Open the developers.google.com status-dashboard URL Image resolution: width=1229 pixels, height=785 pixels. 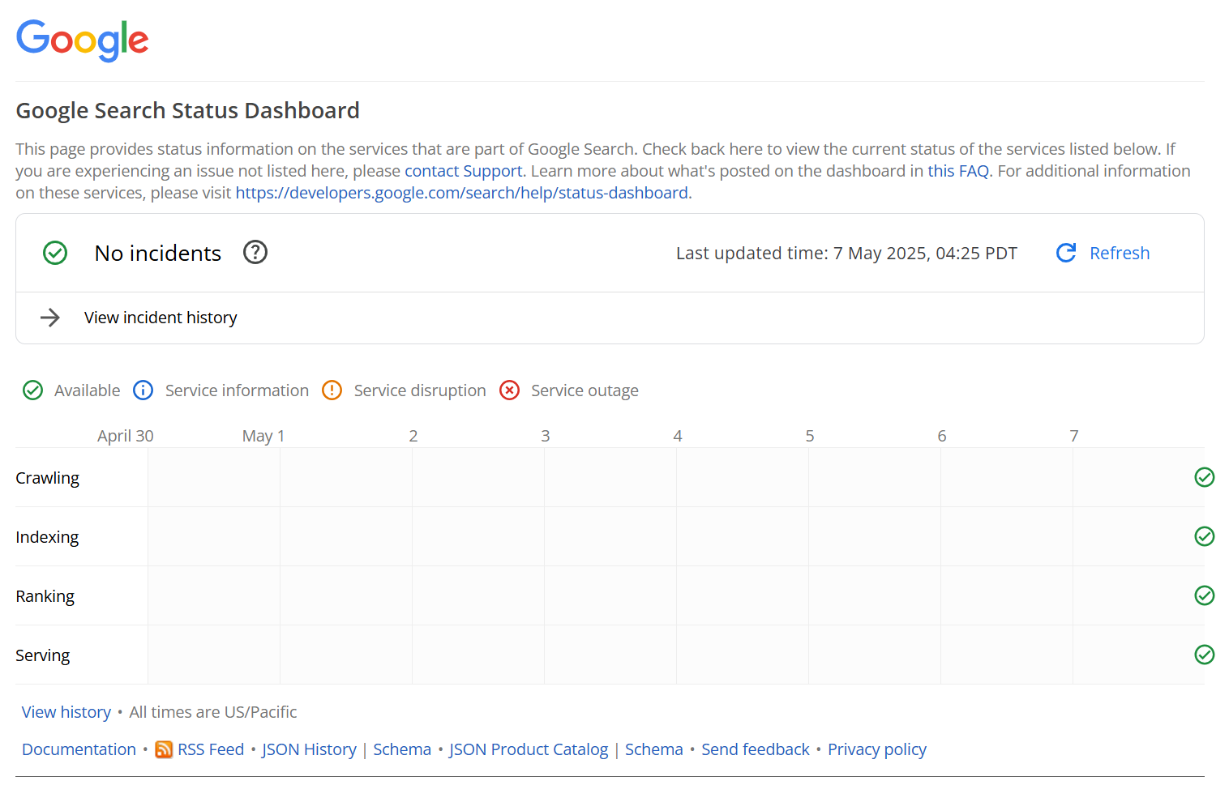462,193
